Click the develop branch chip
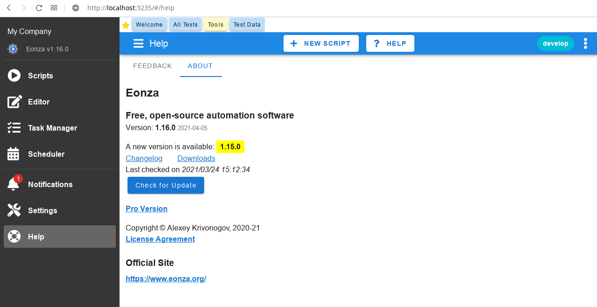The width and height of the screenshot is (597, 307). (555, 43)
